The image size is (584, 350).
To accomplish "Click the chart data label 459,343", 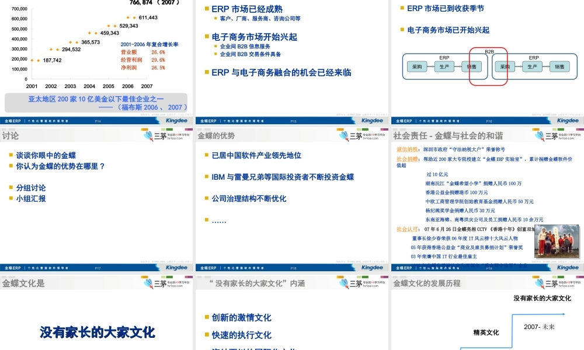I will 110,33.
